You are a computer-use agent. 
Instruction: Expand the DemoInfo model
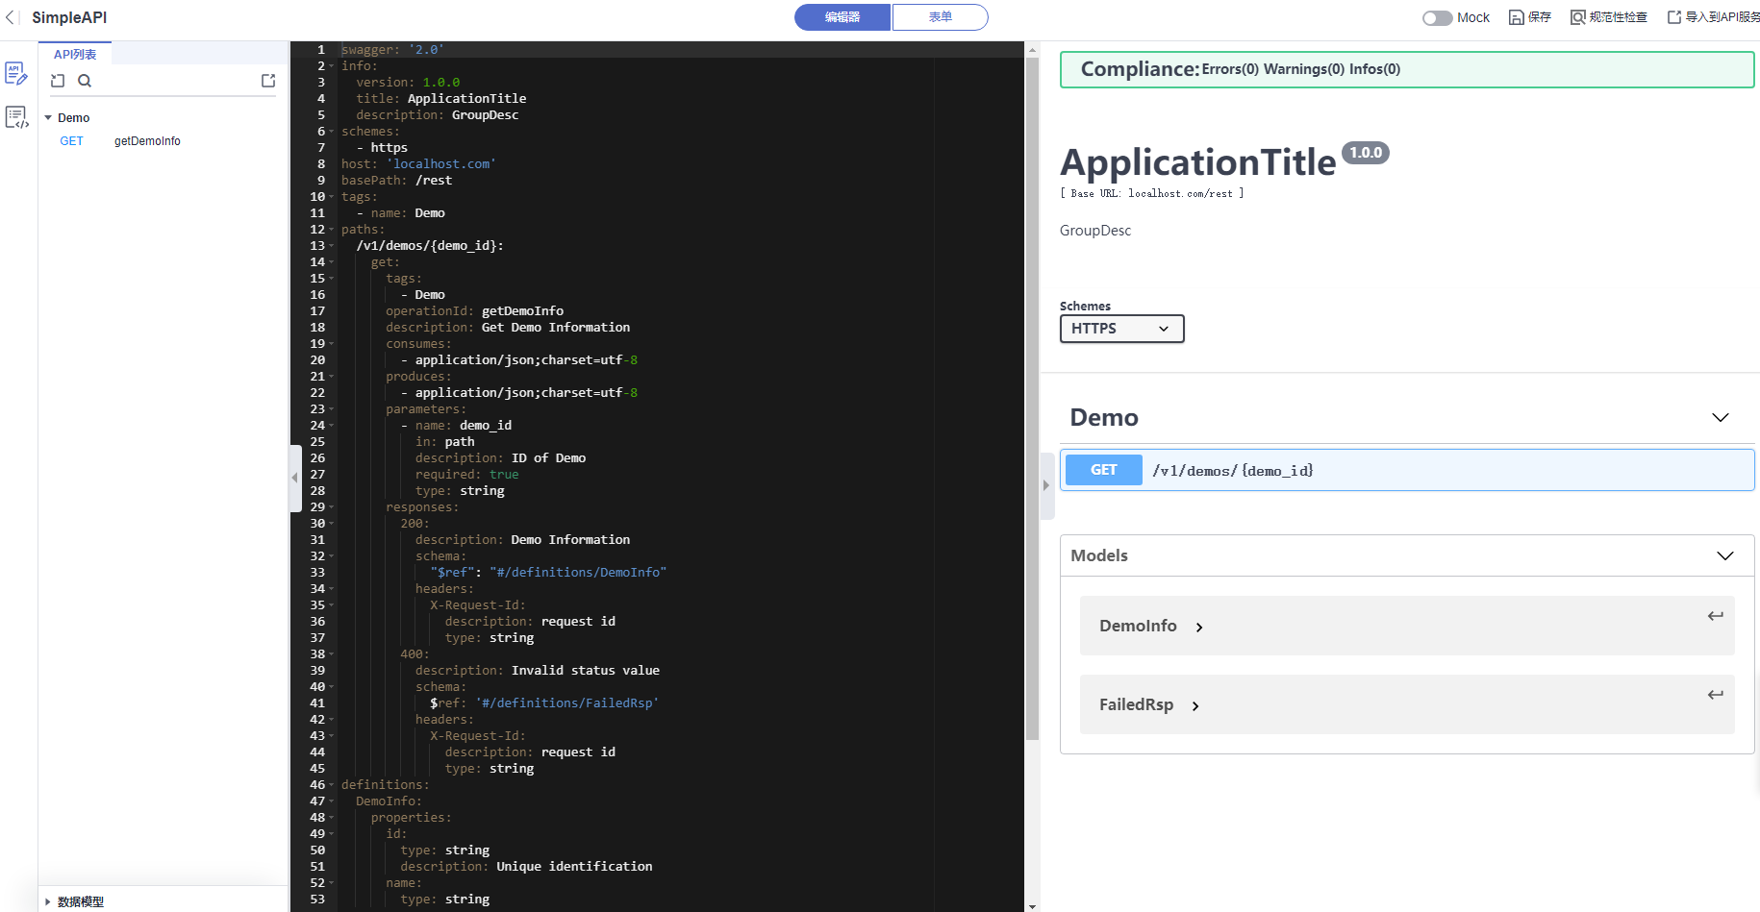(x=1199, y=627)
